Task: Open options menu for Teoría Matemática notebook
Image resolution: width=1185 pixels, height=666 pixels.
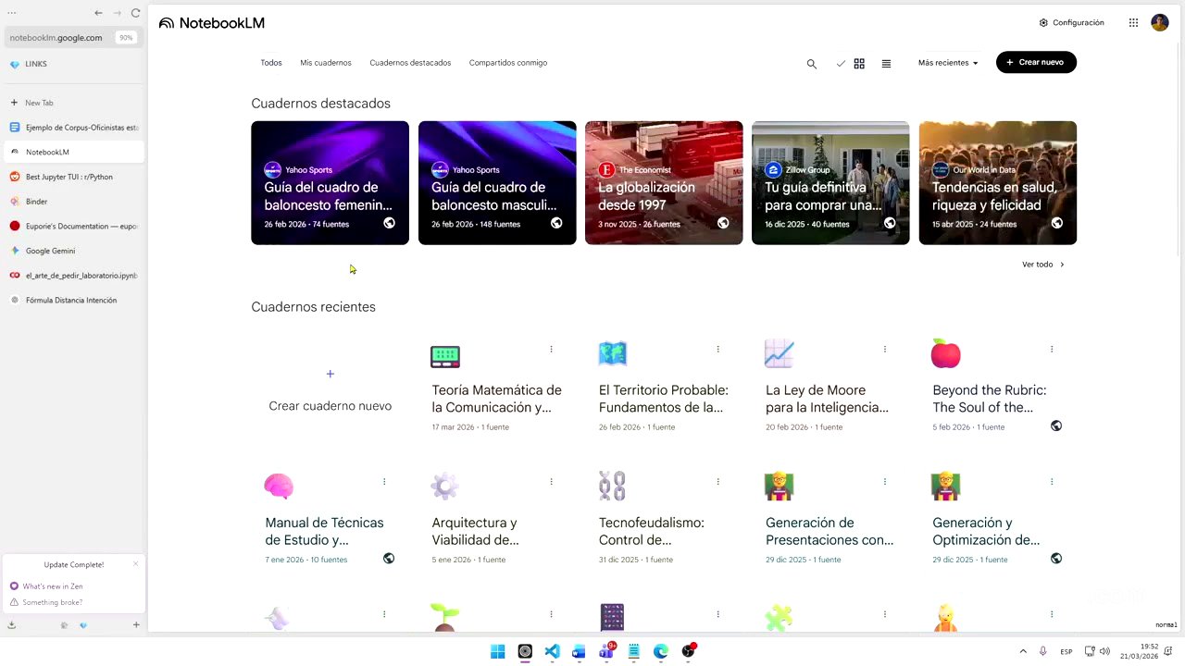Action: coord(551,349)
